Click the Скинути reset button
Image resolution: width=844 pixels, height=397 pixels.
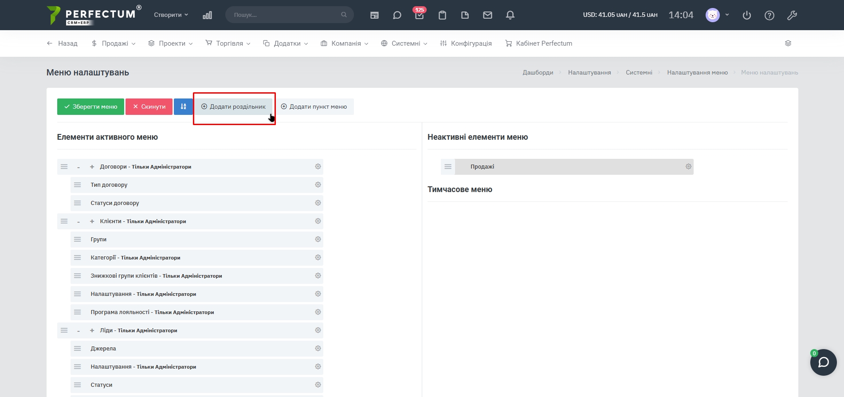(x=149, y=106)
